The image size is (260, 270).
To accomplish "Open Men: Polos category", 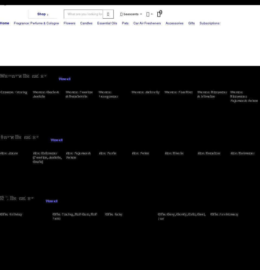I will click(141, 153).
